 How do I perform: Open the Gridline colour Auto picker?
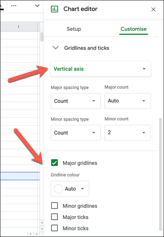coord(70,189)
